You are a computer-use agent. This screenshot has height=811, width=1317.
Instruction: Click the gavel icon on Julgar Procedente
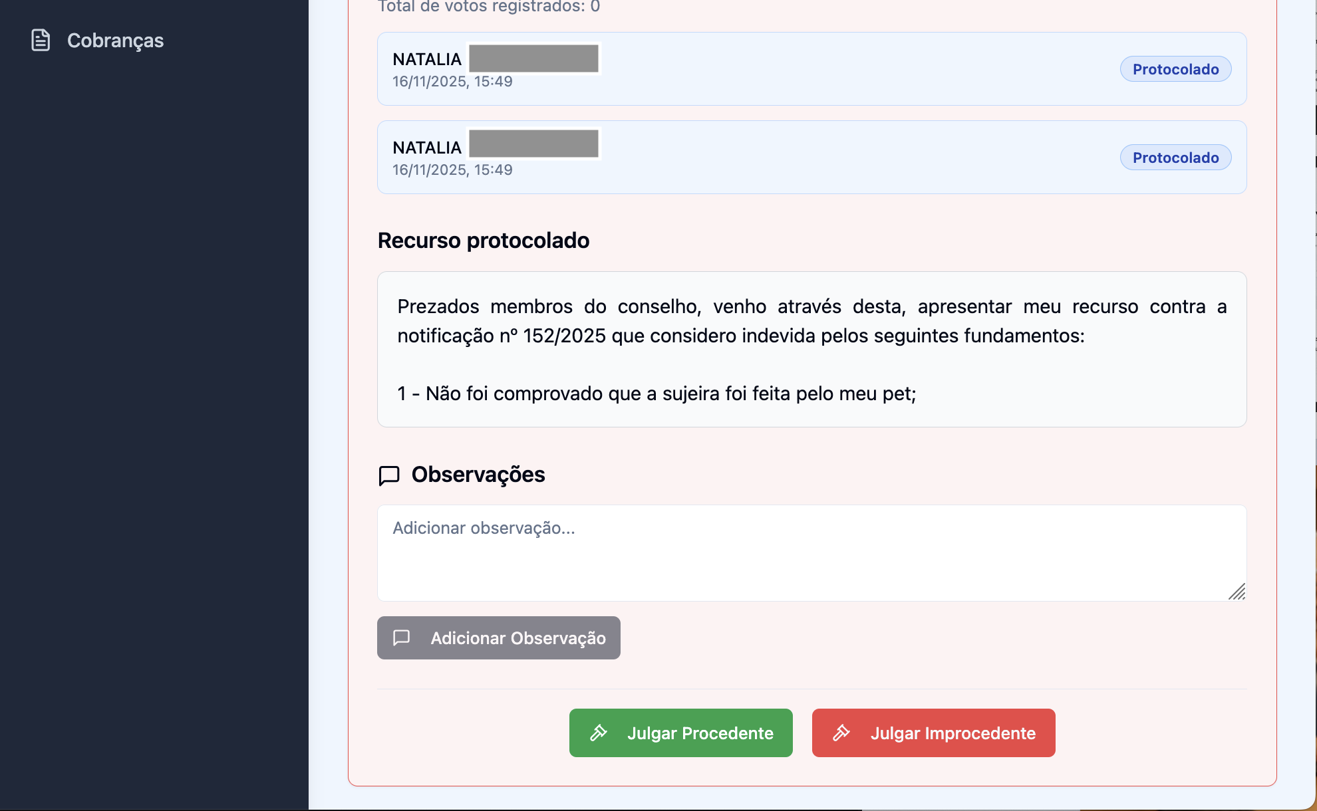point(599,733)
